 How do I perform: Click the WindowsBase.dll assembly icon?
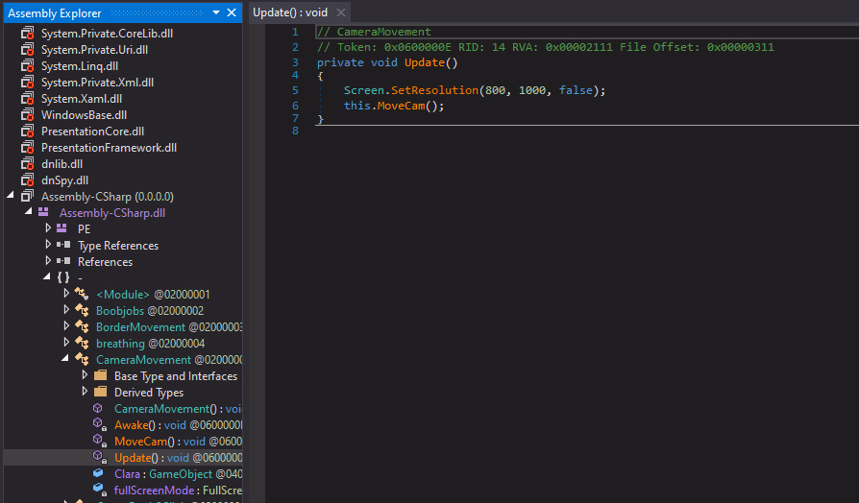(28, 115)
